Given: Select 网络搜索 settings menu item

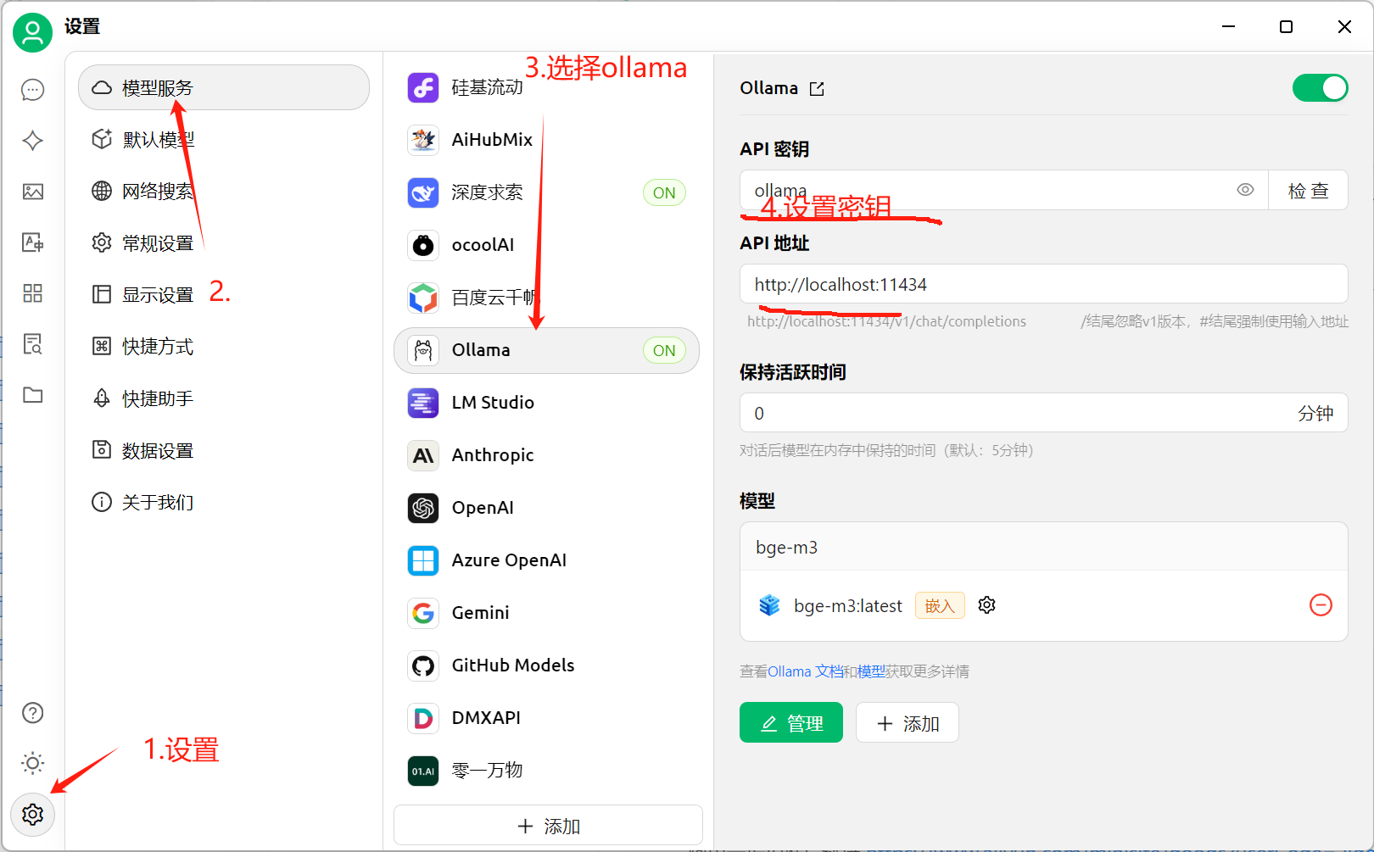Looking at the screenshot, I should pyautogui.click(x=224, y=192).
